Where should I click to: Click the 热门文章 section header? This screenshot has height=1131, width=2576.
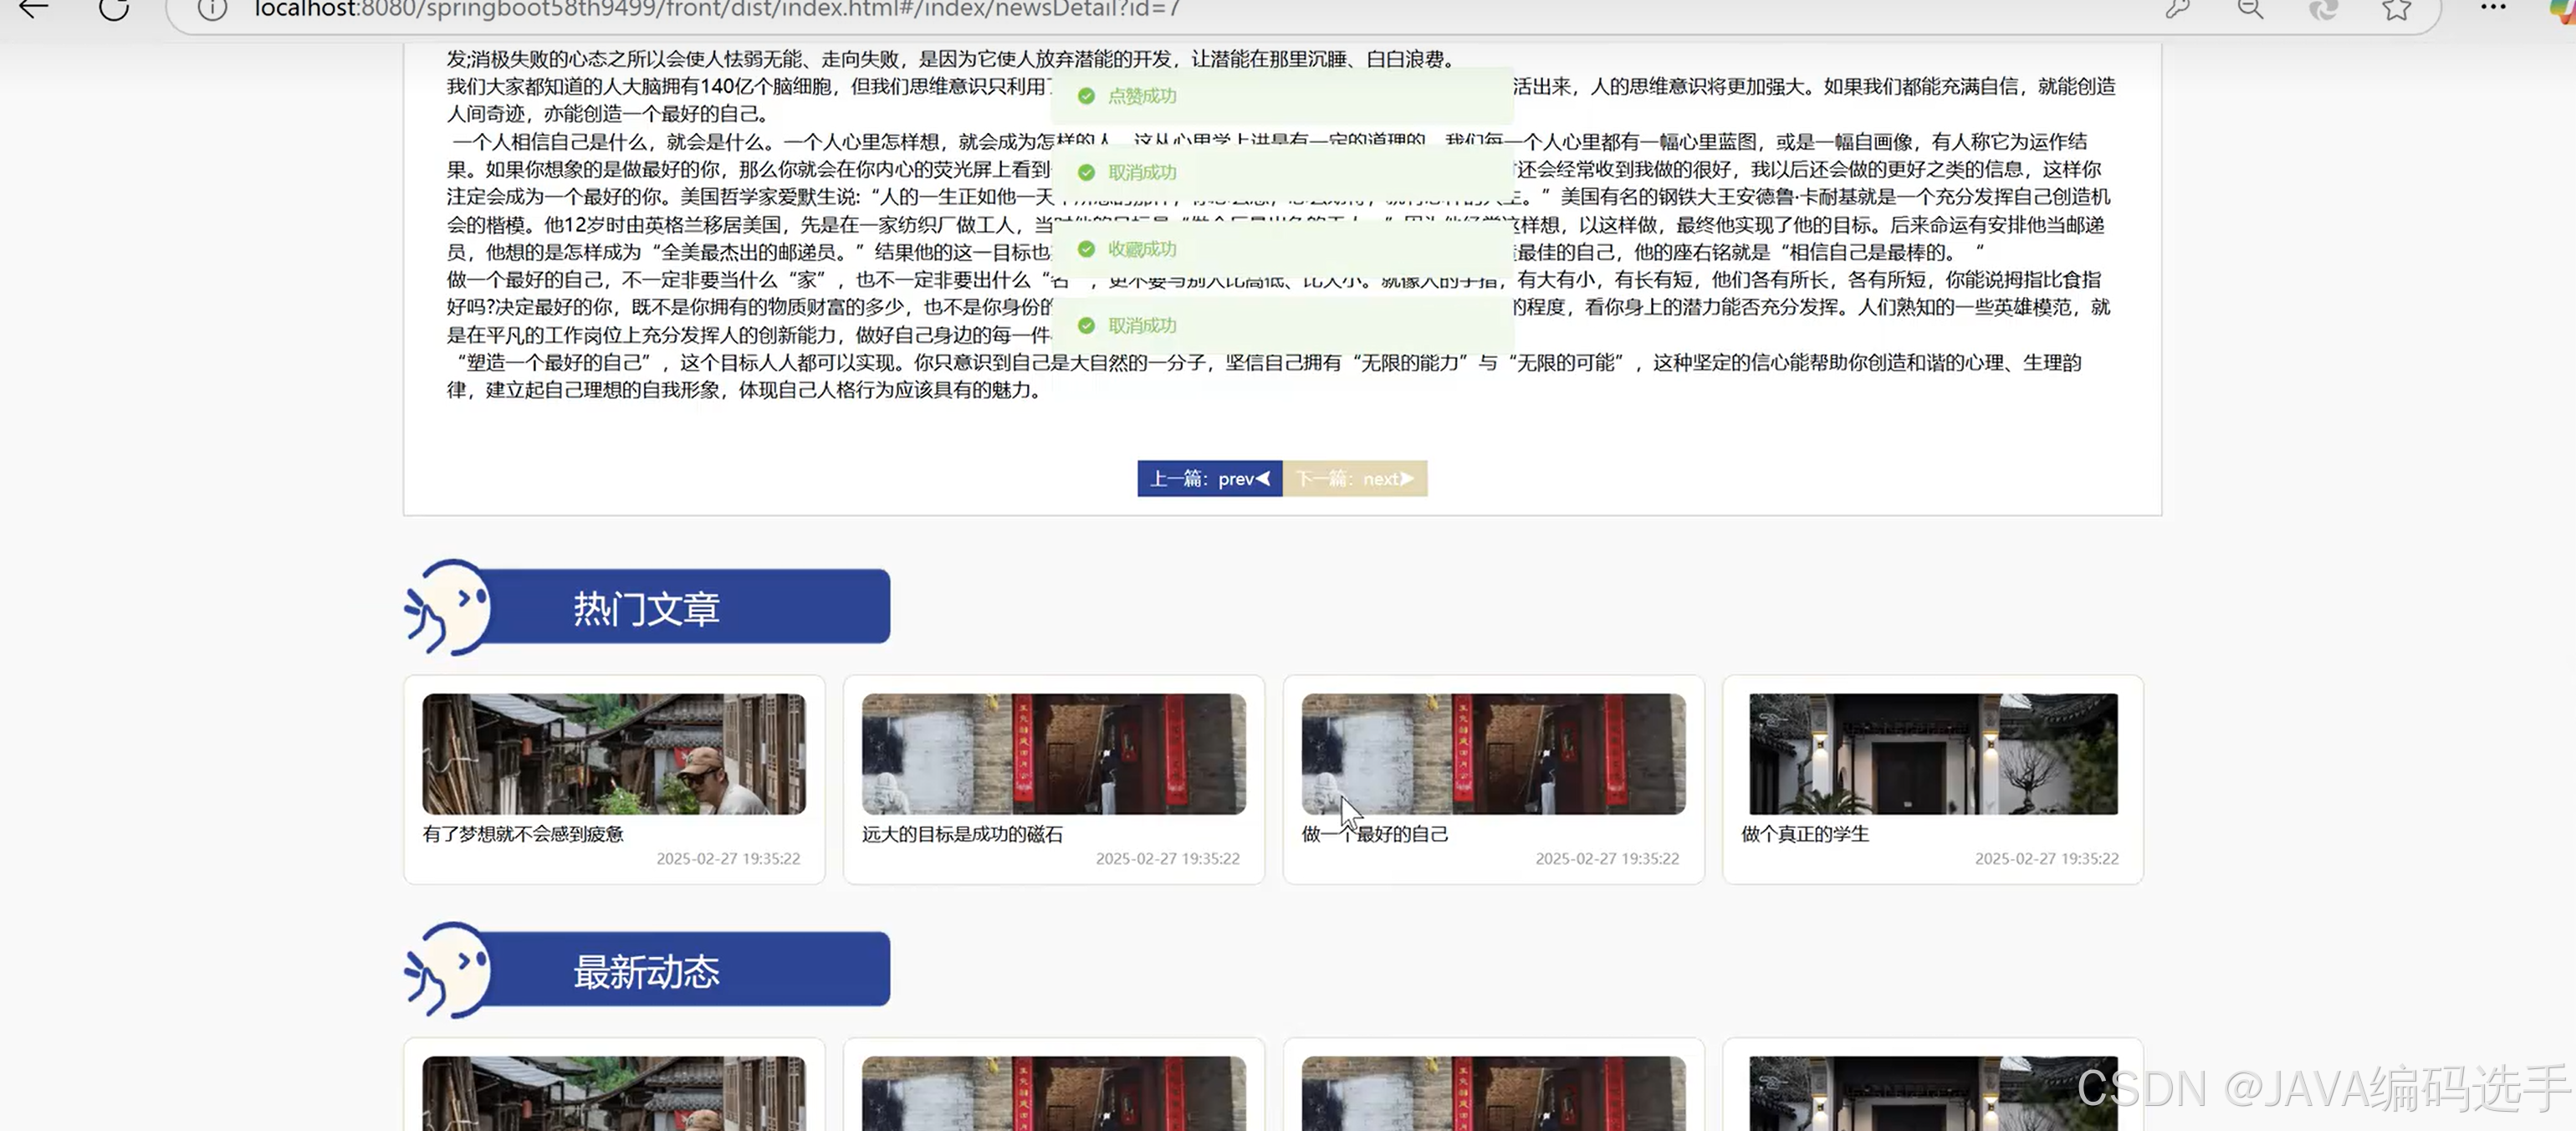pos(647,607)
